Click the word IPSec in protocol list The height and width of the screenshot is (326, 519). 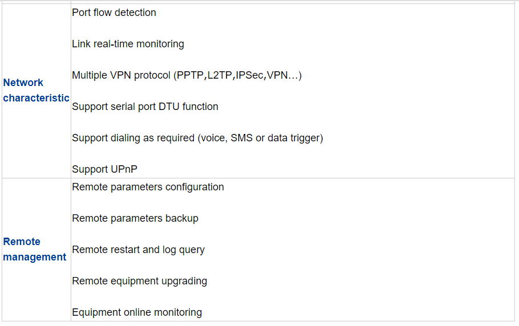click(x=249, y=75)
